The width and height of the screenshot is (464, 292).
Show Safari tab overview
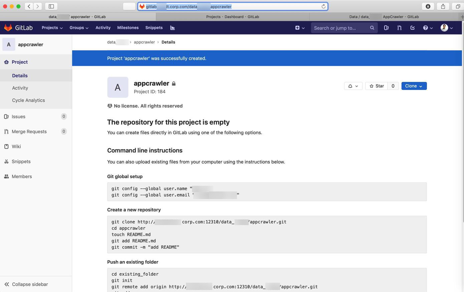pos(458,6)
